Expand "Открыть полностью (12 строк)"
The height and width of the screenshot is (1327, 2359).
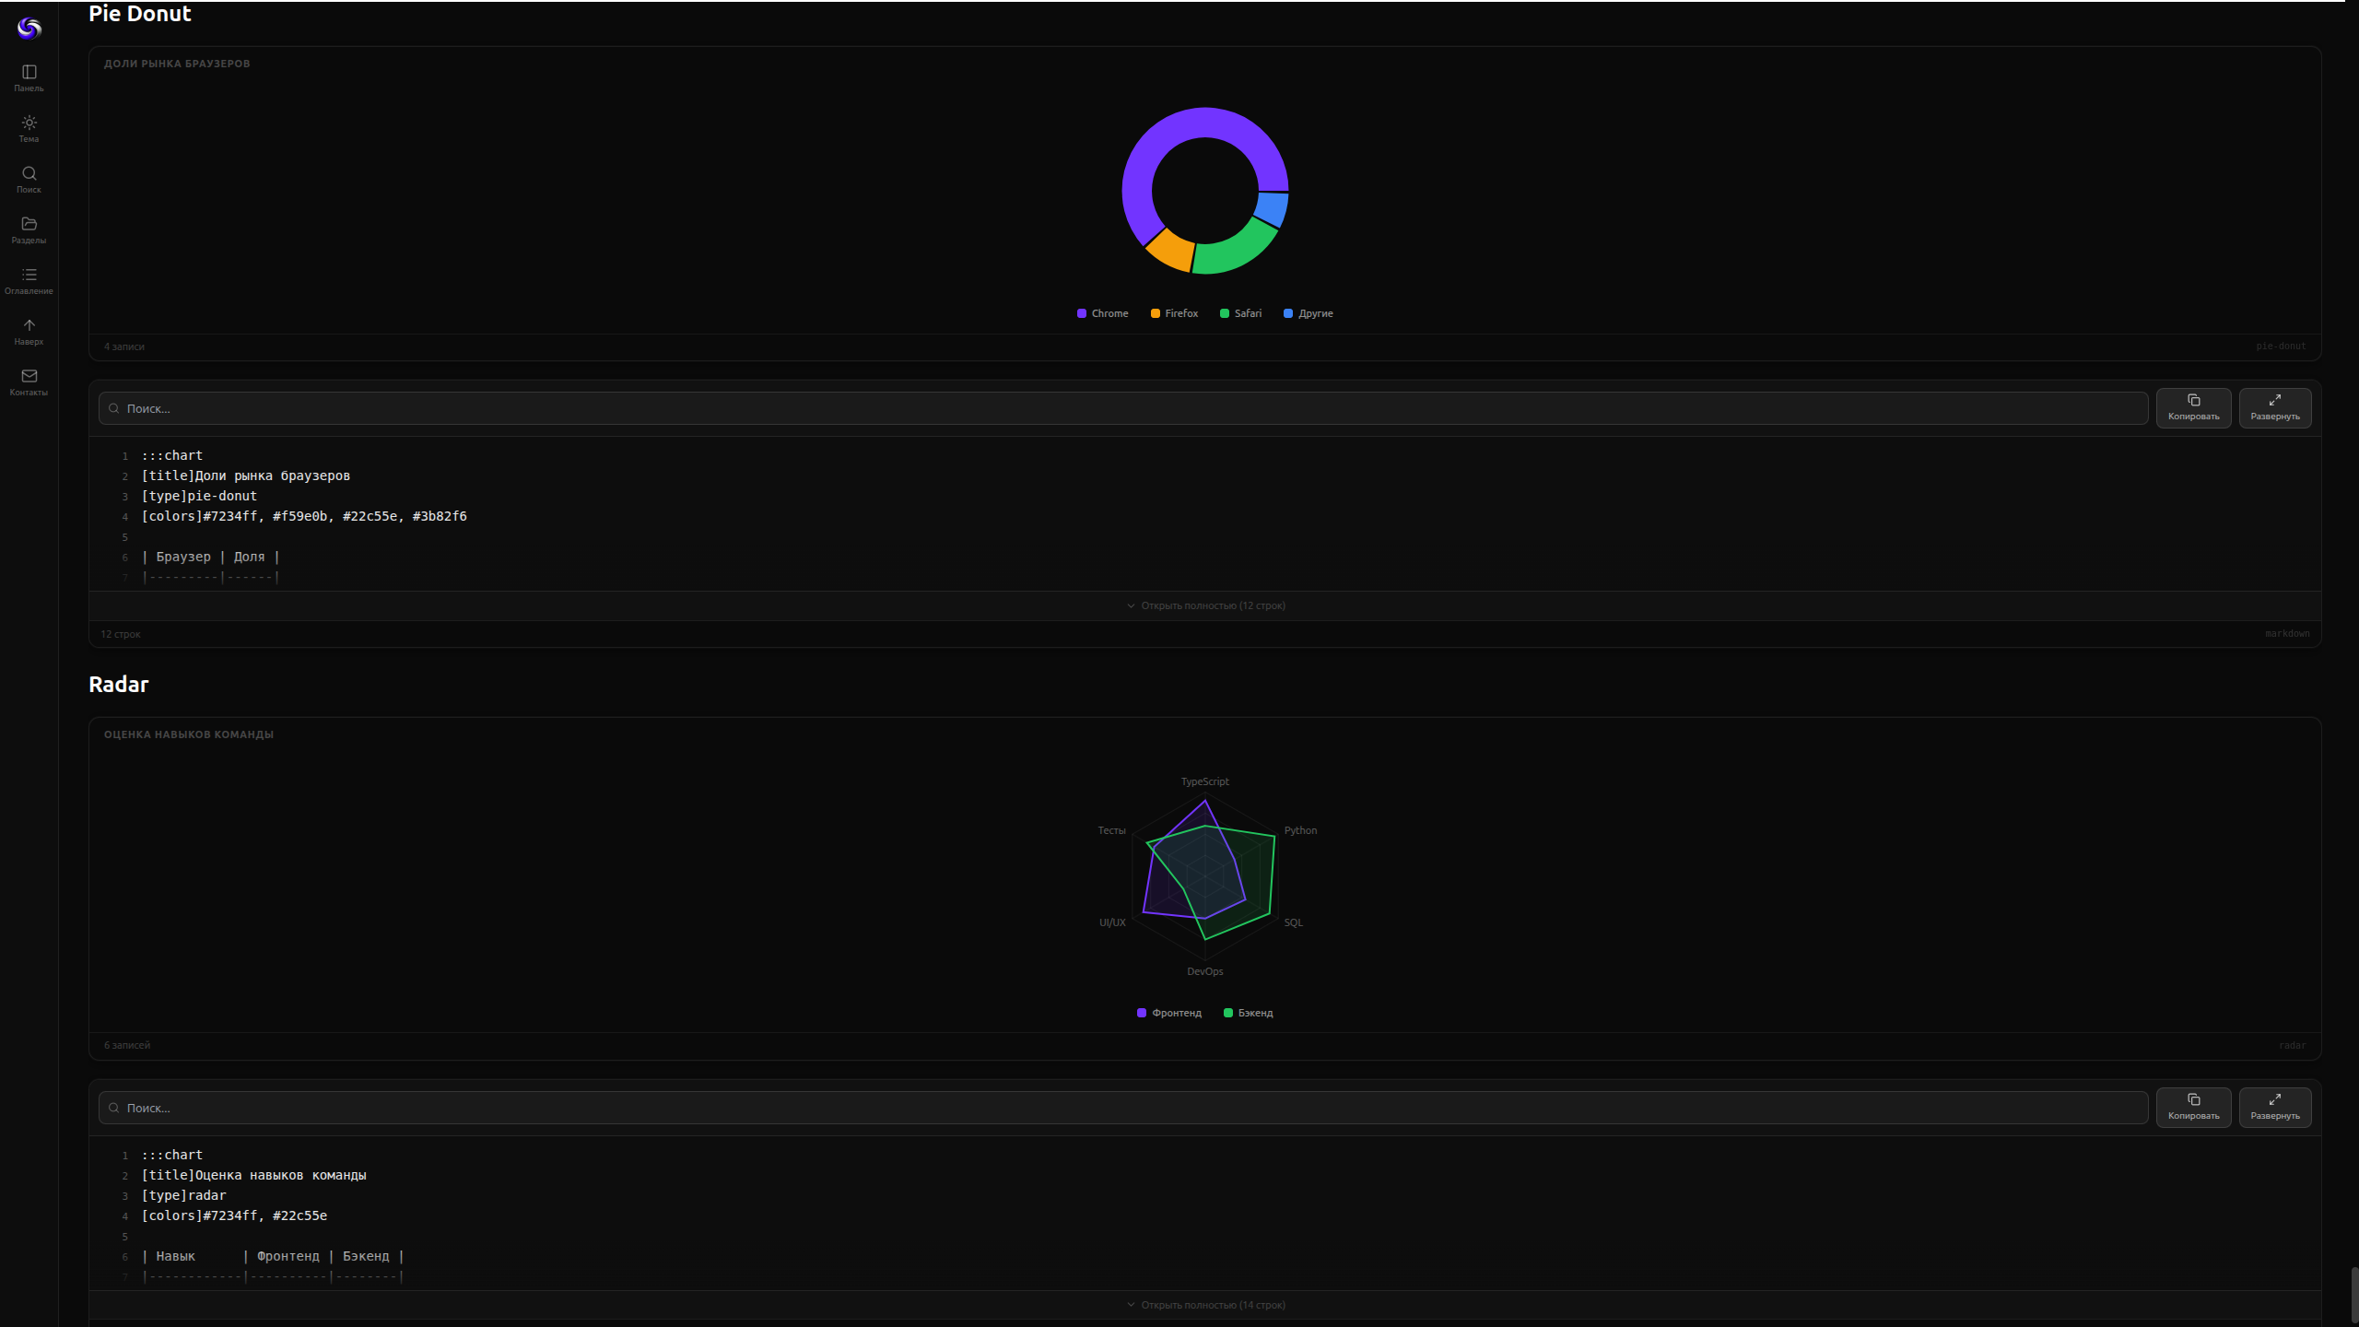click(x=1205, y=605)
